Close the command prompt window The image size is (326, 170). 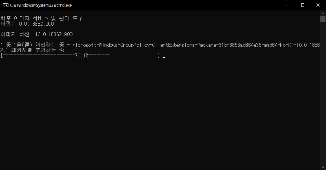click(x=318, y=5)
